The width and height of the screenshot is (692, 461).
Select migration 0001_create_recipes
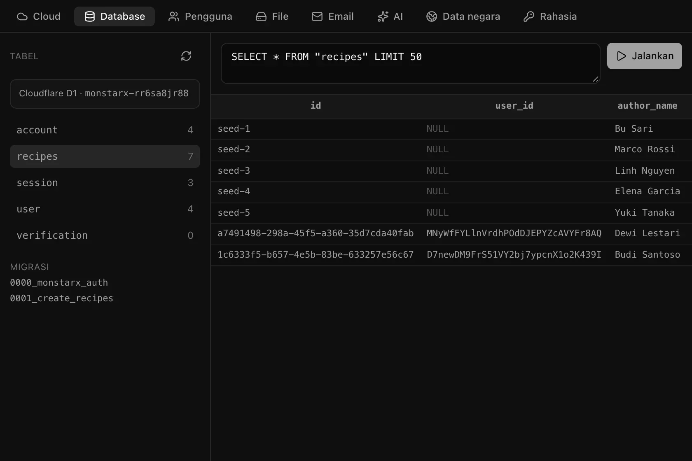click(61, 298)
